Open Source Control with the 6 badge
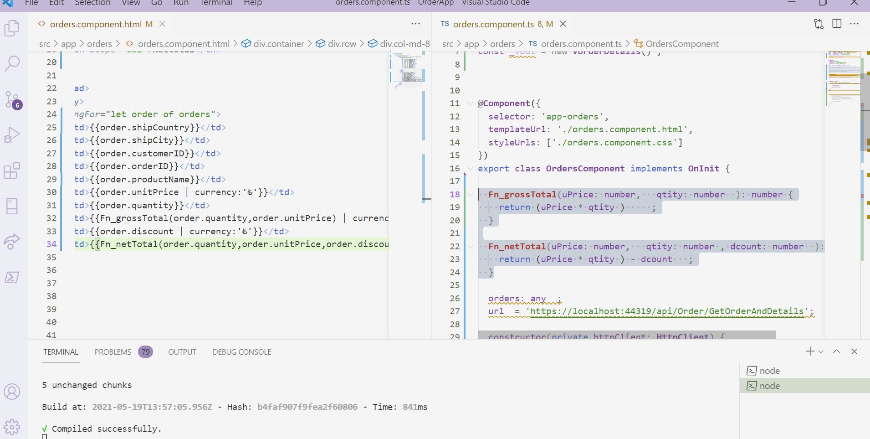Screen dimensions: 870x439 coord(12,99)
